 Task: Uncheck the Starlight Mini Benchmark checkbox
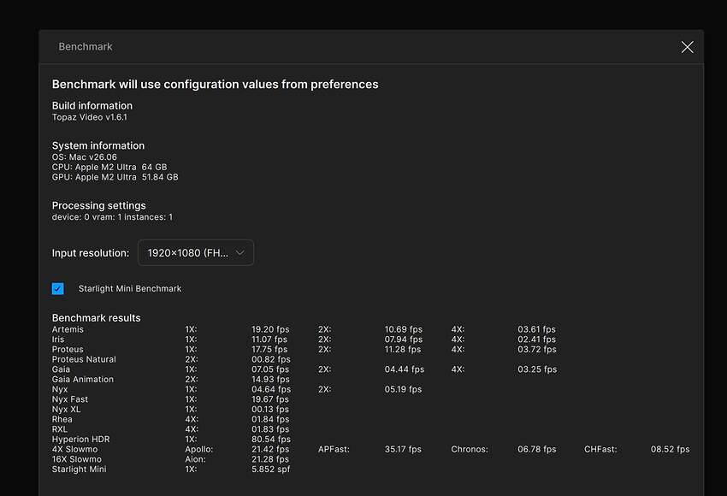click(58, 288)
